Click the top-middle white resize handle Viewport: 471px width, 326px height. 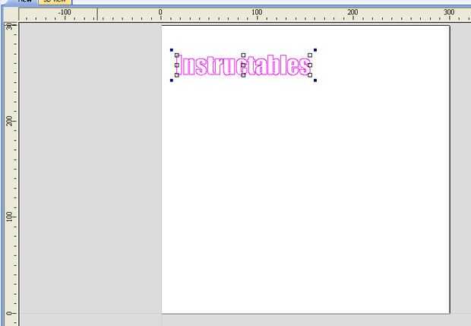[x=243, y=55]
